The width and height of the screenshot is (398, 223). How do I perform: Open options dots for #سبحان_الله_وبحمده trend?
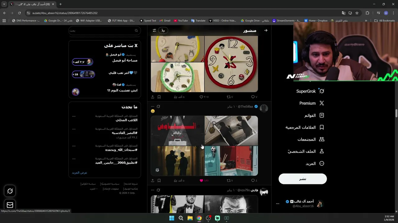(x=74, y=146)
